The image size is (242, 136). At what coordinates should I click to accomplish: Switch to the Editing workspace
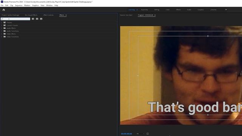click(x=157, y=10)
